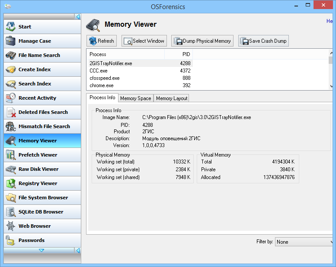Open the Filter by None dropdown
The width and height of the screenshot is (336, 267).
pos(304,242)
